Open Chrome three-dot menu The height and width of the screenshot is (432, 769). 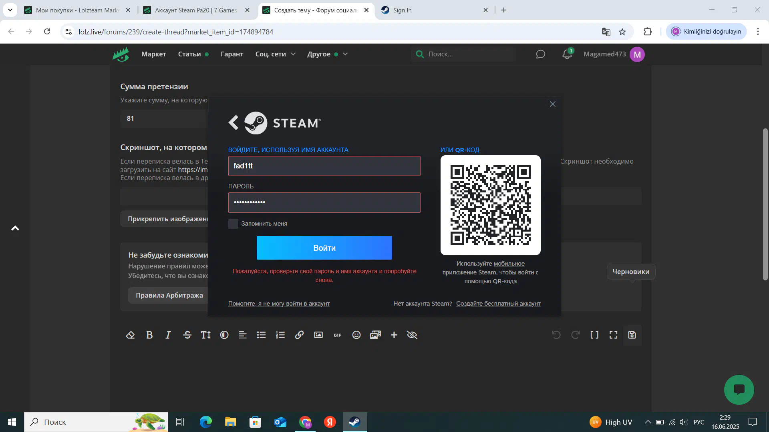[758, 32]
